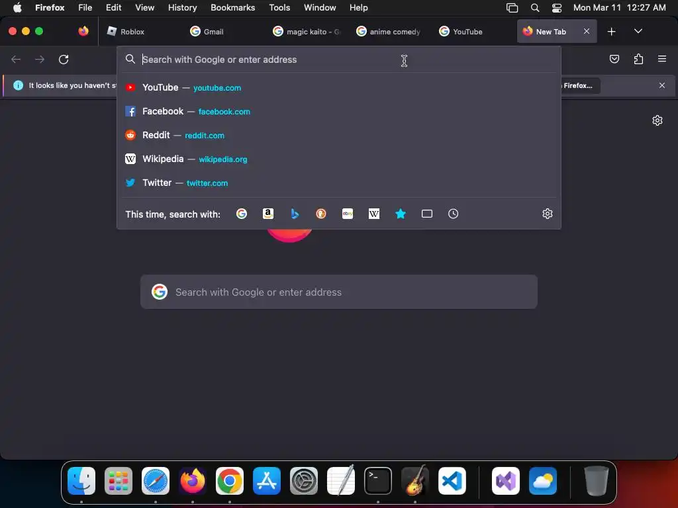Open Control Center in menu bar

click(x=557, y=7)
